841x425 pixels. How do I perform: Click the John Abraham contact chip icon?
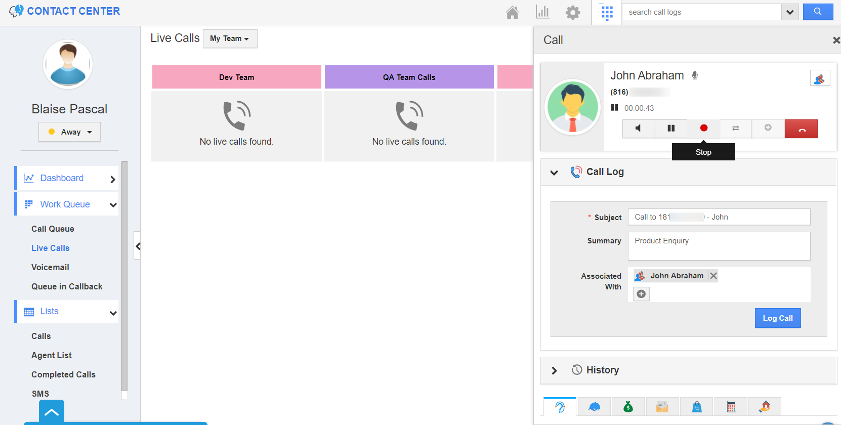[640, 276]
